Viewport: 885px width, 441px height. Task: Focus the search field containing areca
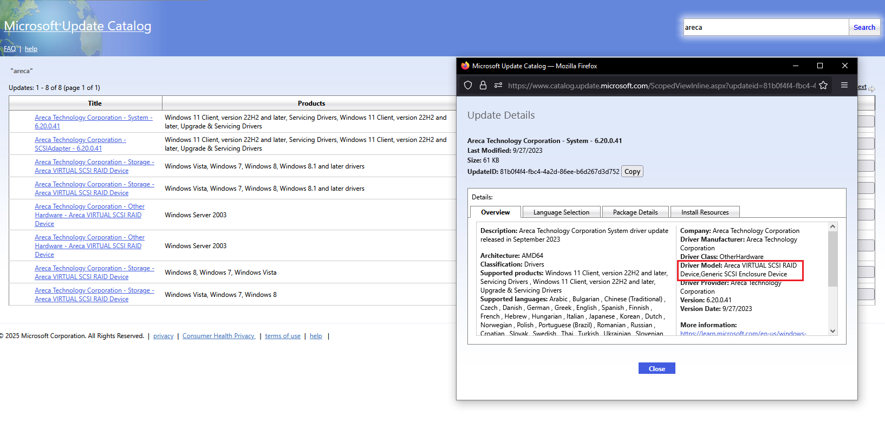pos(765,28)
